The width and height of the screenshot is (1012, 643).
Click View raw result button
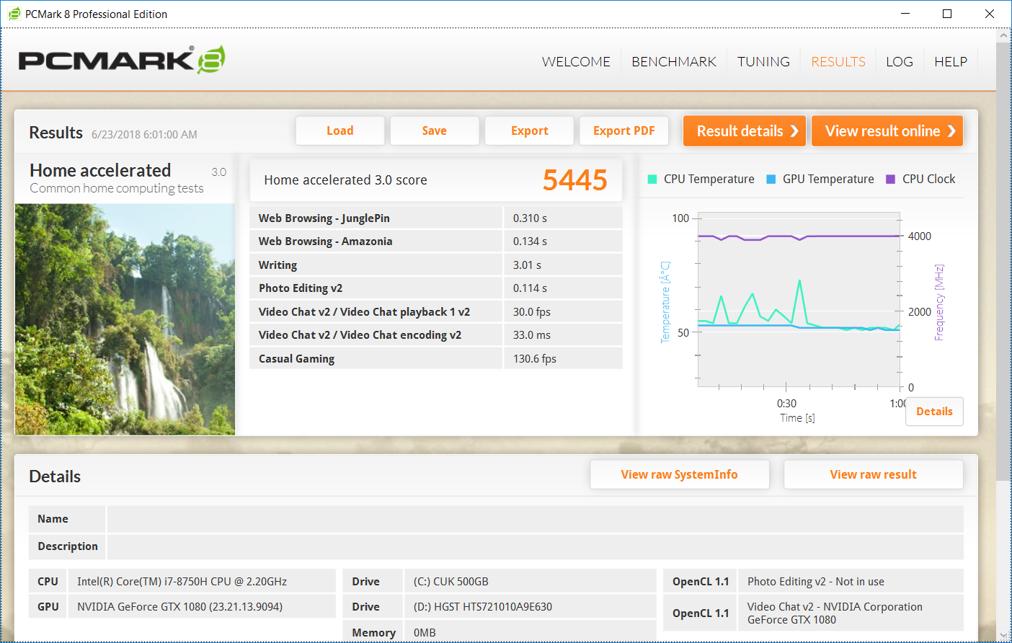874,474
